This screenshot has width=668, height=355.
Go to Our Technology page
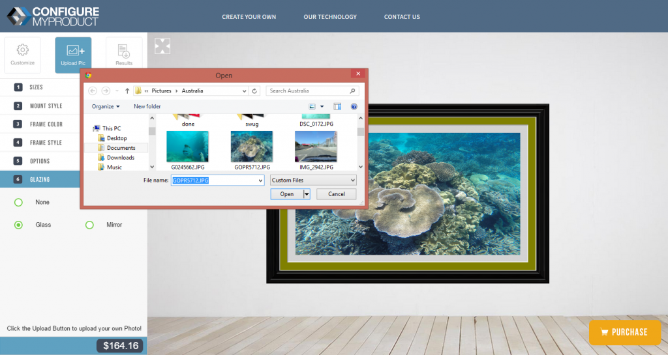(330, 17)
